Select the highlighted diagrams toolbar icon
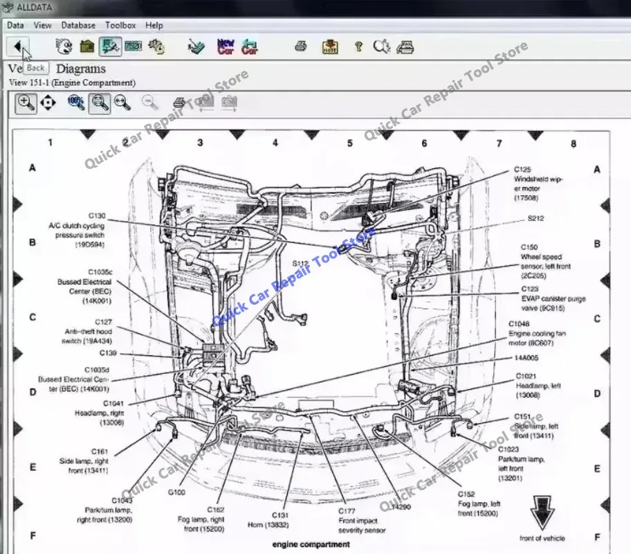The image size is (631, 554). pos(110,46)
